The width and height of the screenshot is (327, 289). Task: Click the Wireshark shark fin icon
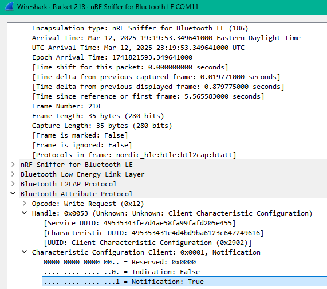pos(9,7)
